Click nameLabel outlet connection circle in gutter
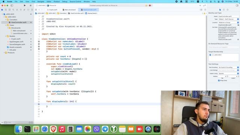The height and width of the screenshot is (135, 240). pos(39,42)
